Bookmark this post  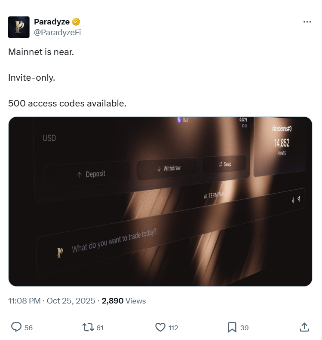pyautogui.click(x=232, y=327)
